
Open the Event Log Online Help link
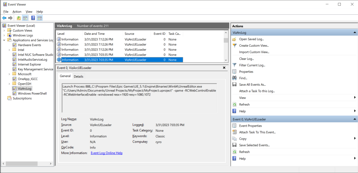(x=107, y=153)
